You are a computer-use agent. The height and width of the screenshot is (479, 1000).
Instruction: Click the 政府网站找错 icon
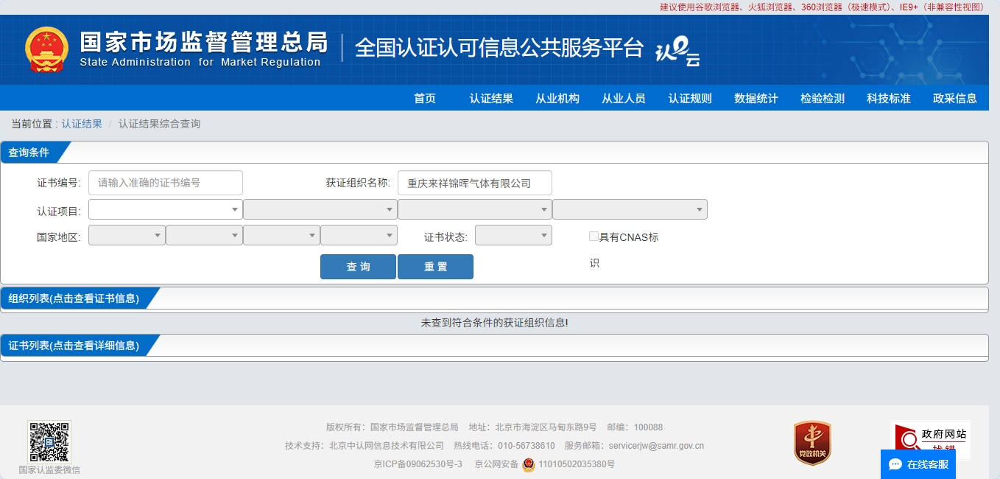pos(930,439)
